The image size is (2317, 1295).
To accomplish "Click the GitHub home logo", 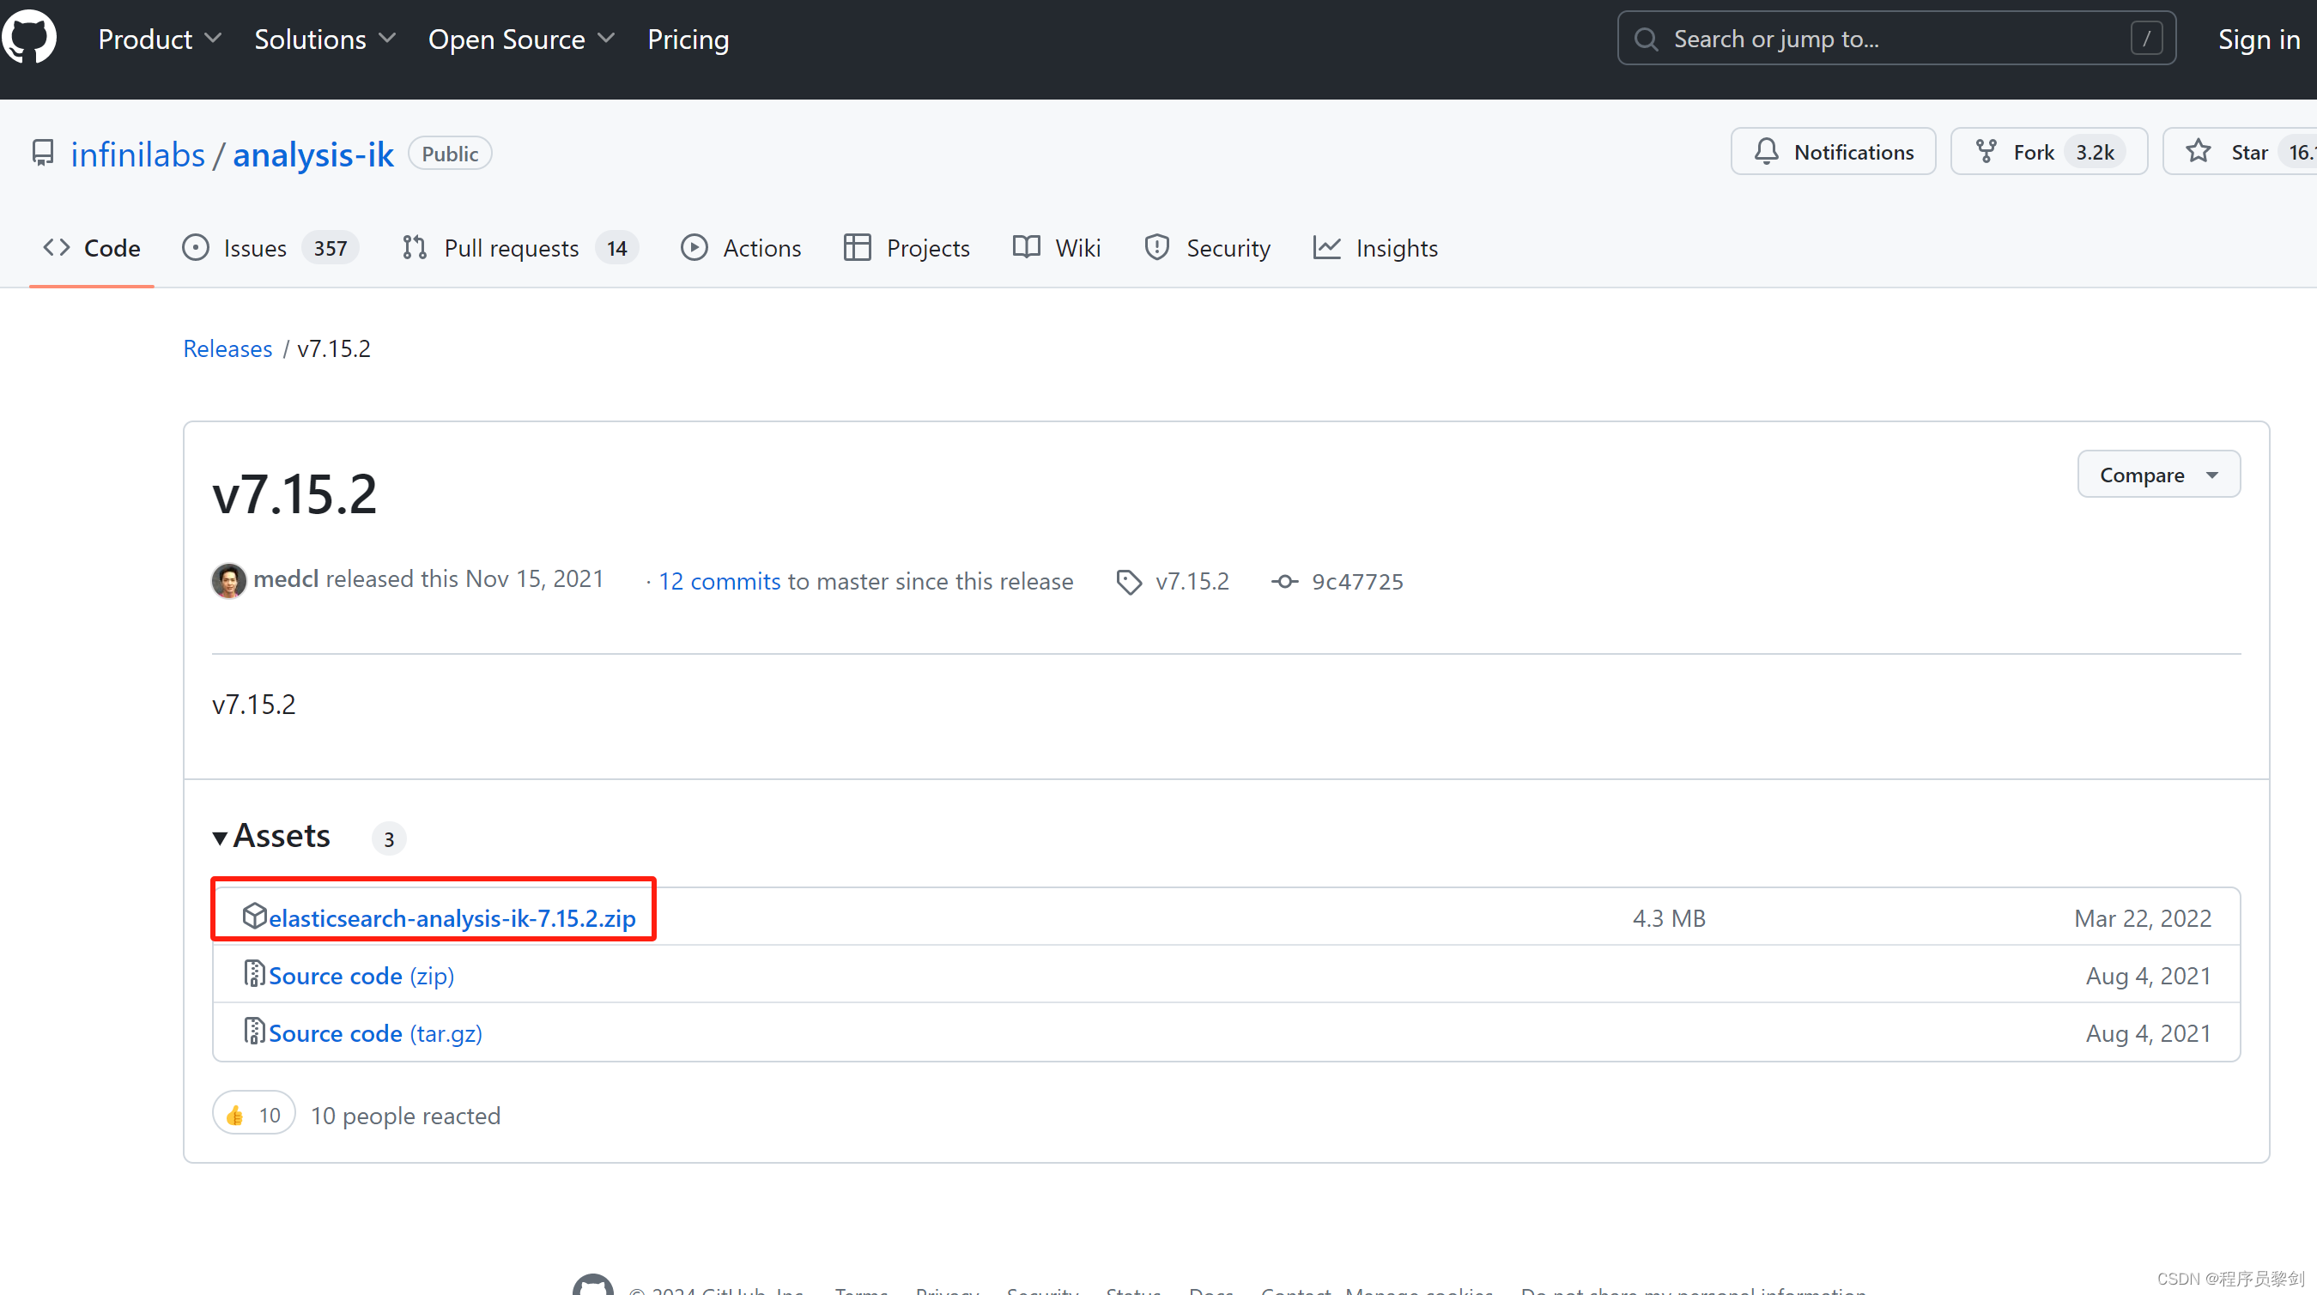I will [x=30, y=38].
